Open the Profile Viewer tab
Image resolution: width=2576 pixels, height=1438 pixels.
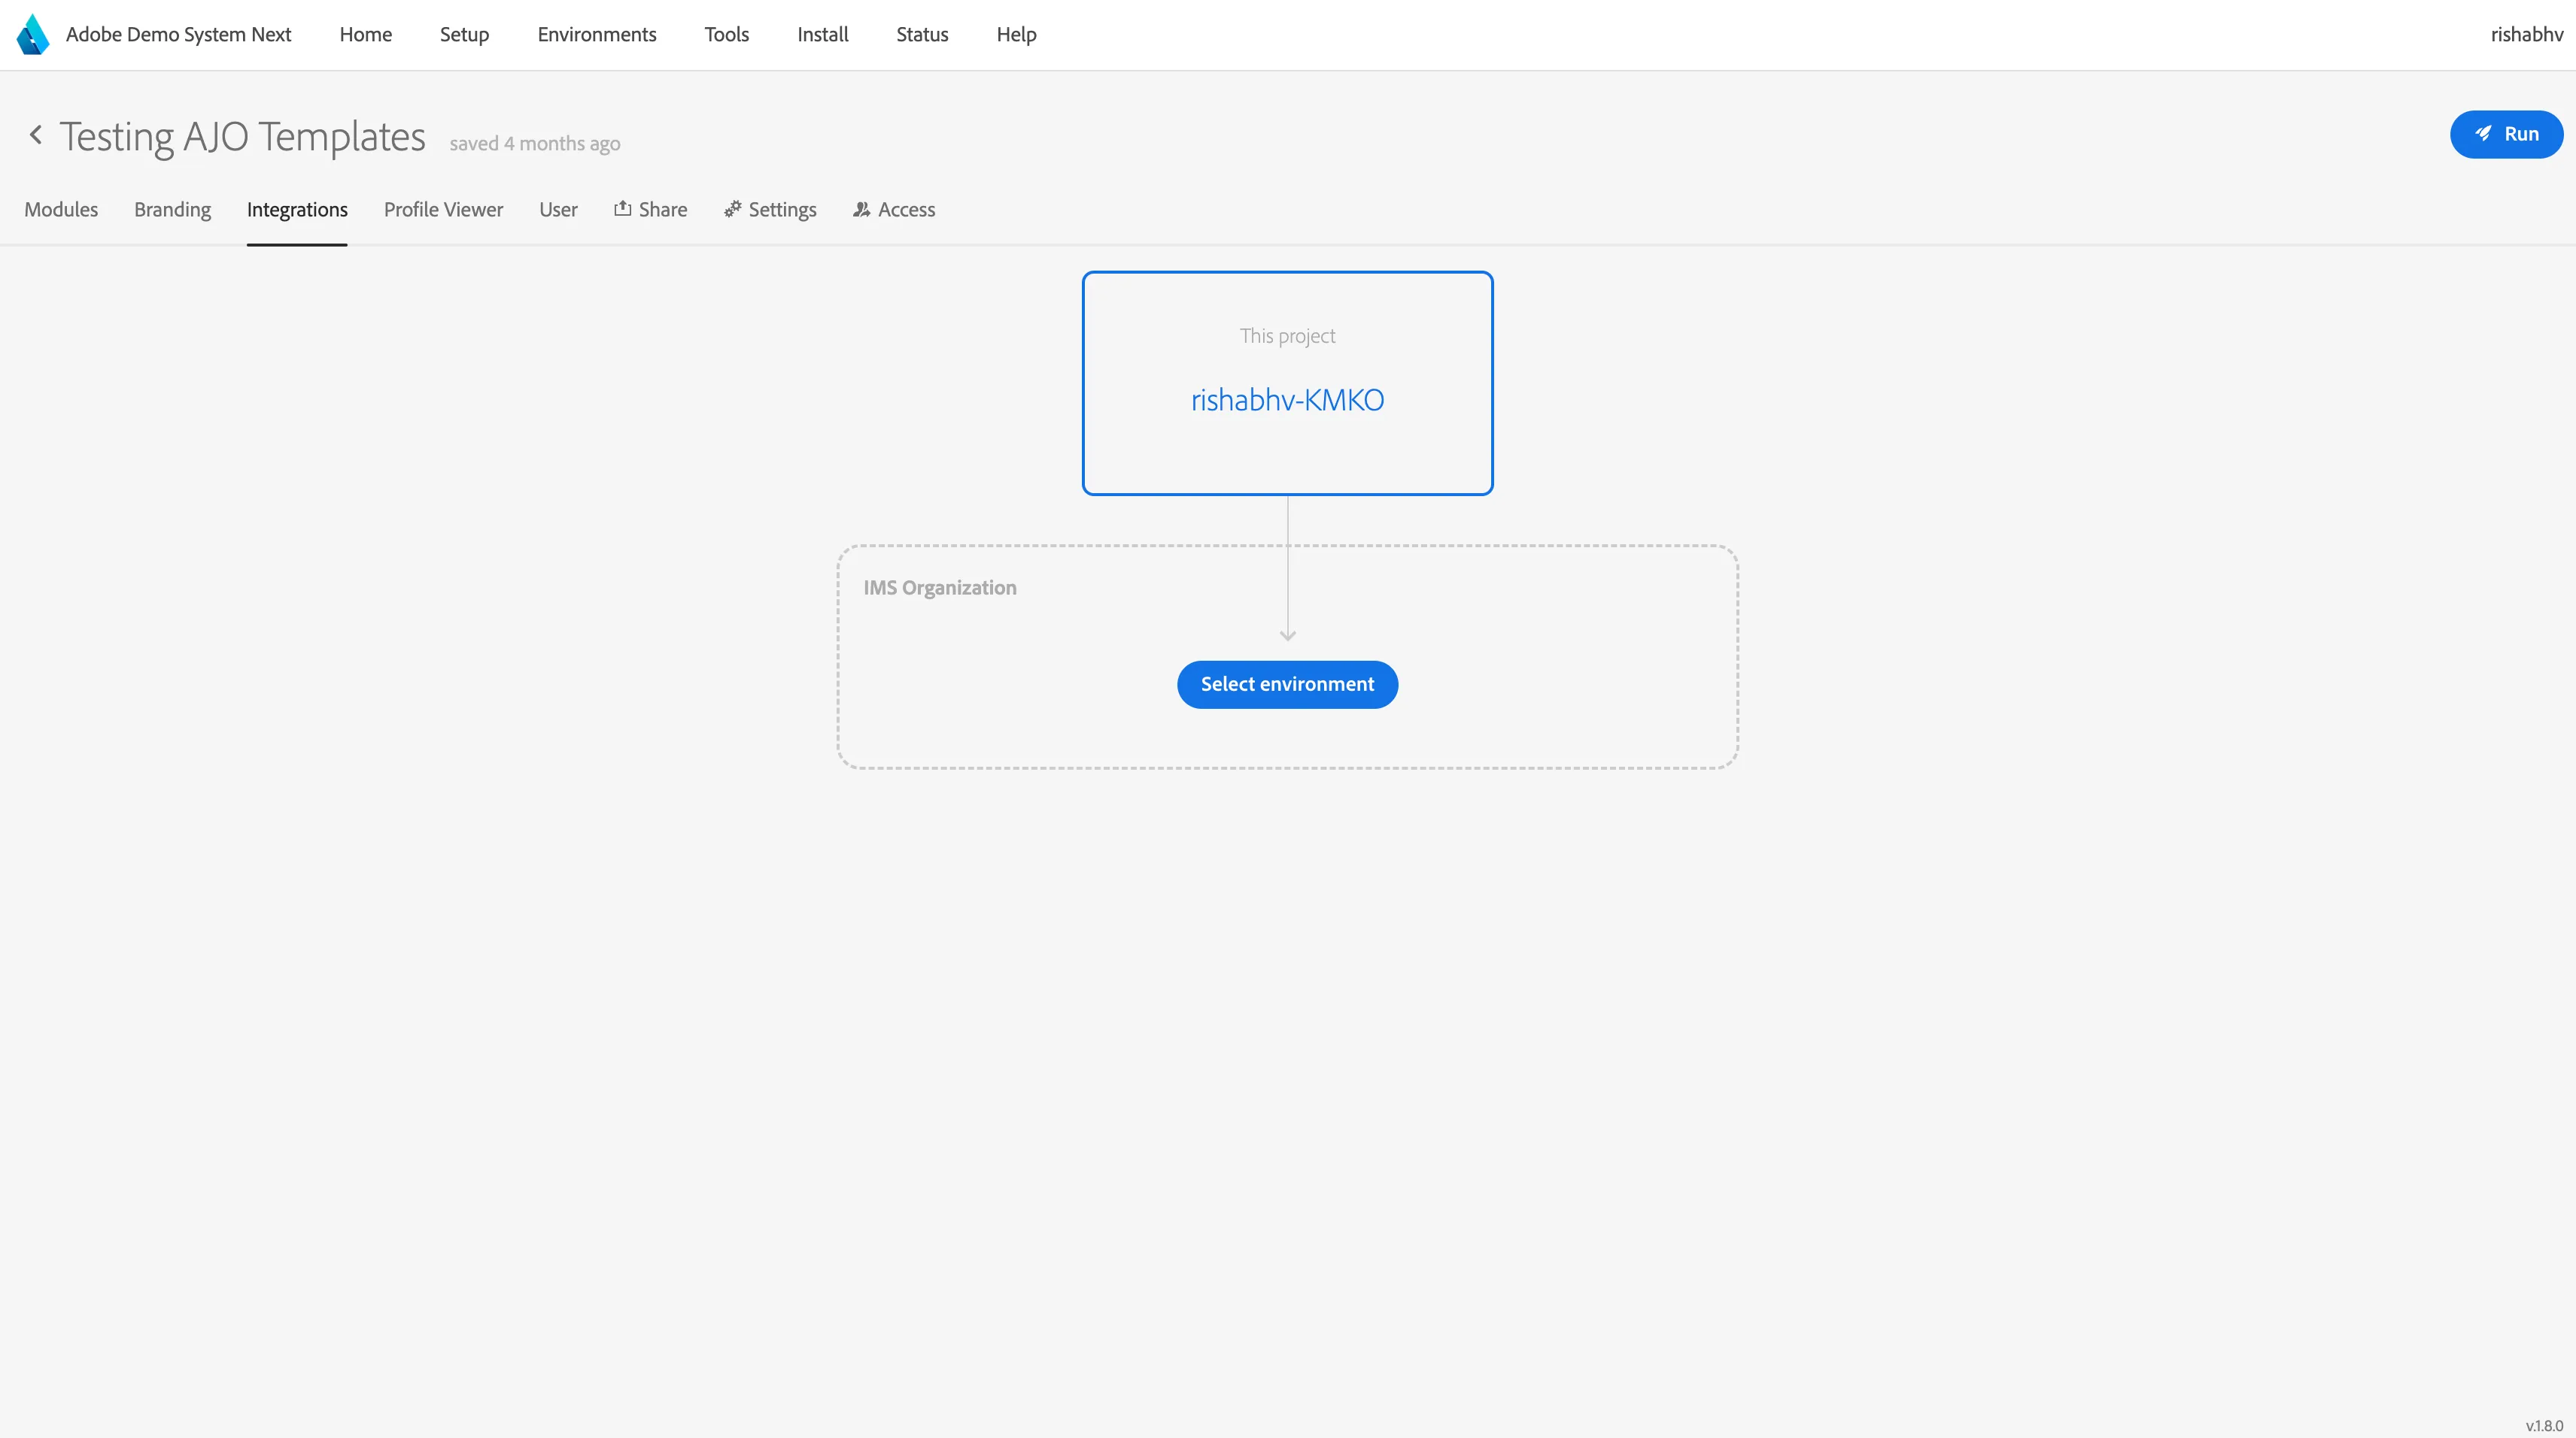444,210
